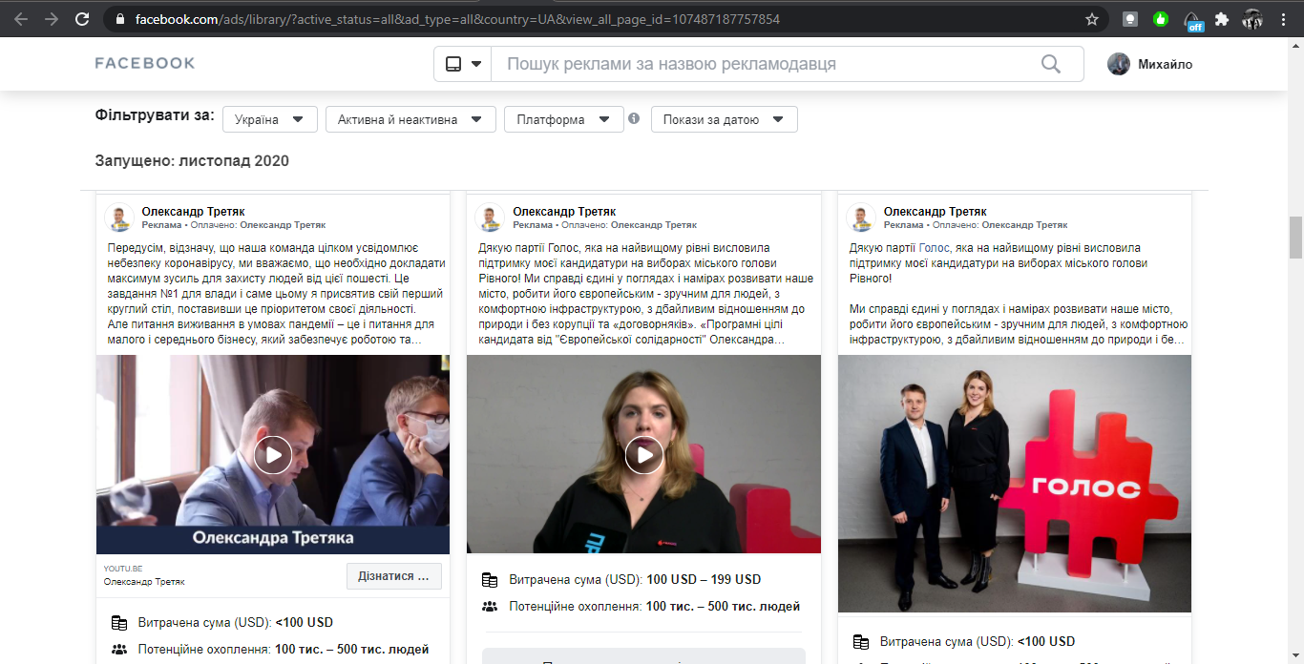The height and width of the screenshot is (664, 1304).
Task: Click the advertiser search input field
Action: [764, 64]
